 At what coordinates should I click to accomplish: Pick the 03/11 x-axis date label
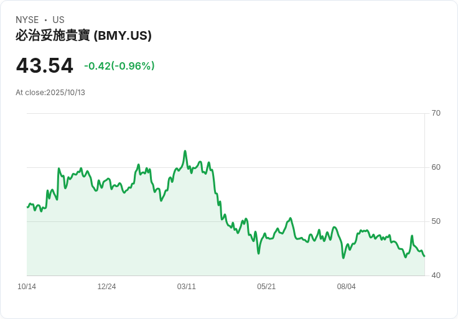pyautogui.click(x=186, y=287)
